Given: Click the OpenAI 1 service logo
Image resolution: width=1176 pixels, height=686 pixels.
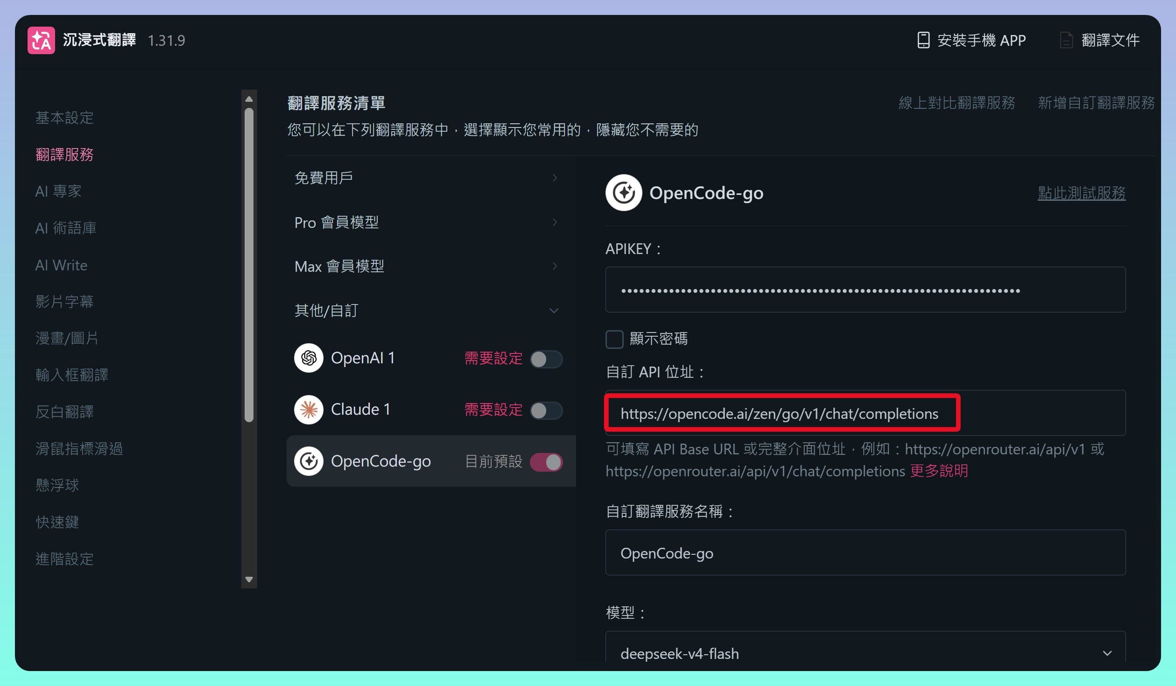Looking at the screenshot, I should pos(309,358).
